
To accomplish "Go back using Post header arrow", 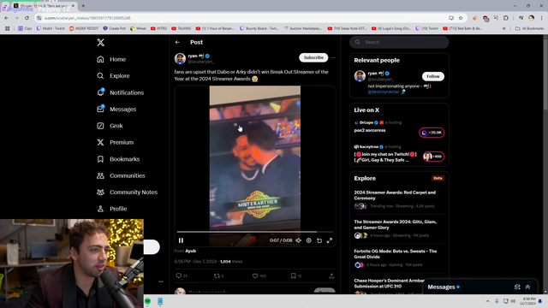I will pos(177,42).
